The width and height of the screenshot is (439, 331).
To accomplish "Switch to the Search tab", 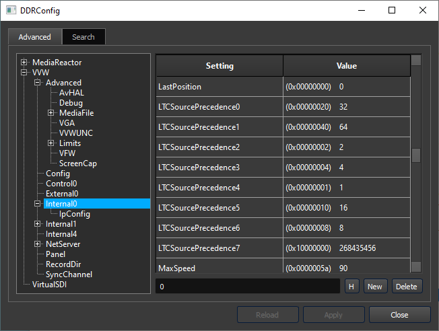I will 83,36.
